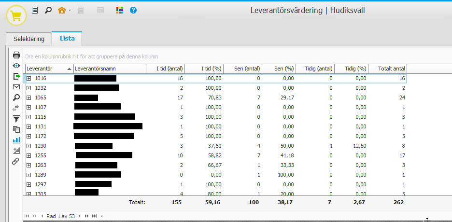Open dropdown arrow next to home icon

(x=70, y=11)
